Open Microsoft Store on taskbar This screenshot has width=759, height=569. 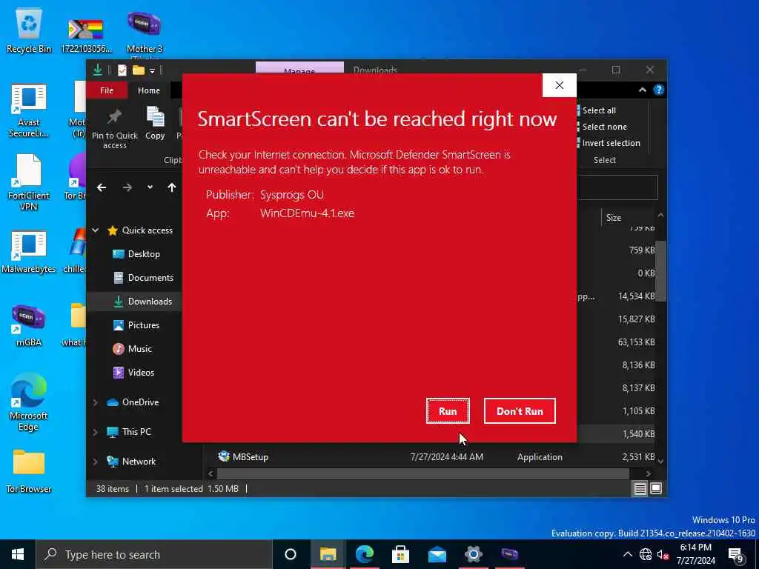pos(400,554)
